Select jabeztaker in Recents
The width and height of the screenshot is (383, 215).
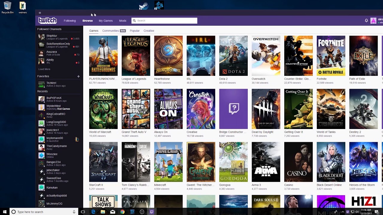click(59, 171)
